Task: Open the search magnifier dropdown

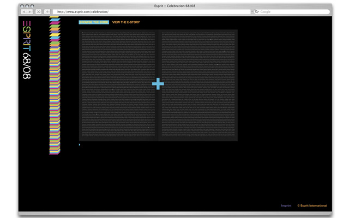Action: click(257, 12)
